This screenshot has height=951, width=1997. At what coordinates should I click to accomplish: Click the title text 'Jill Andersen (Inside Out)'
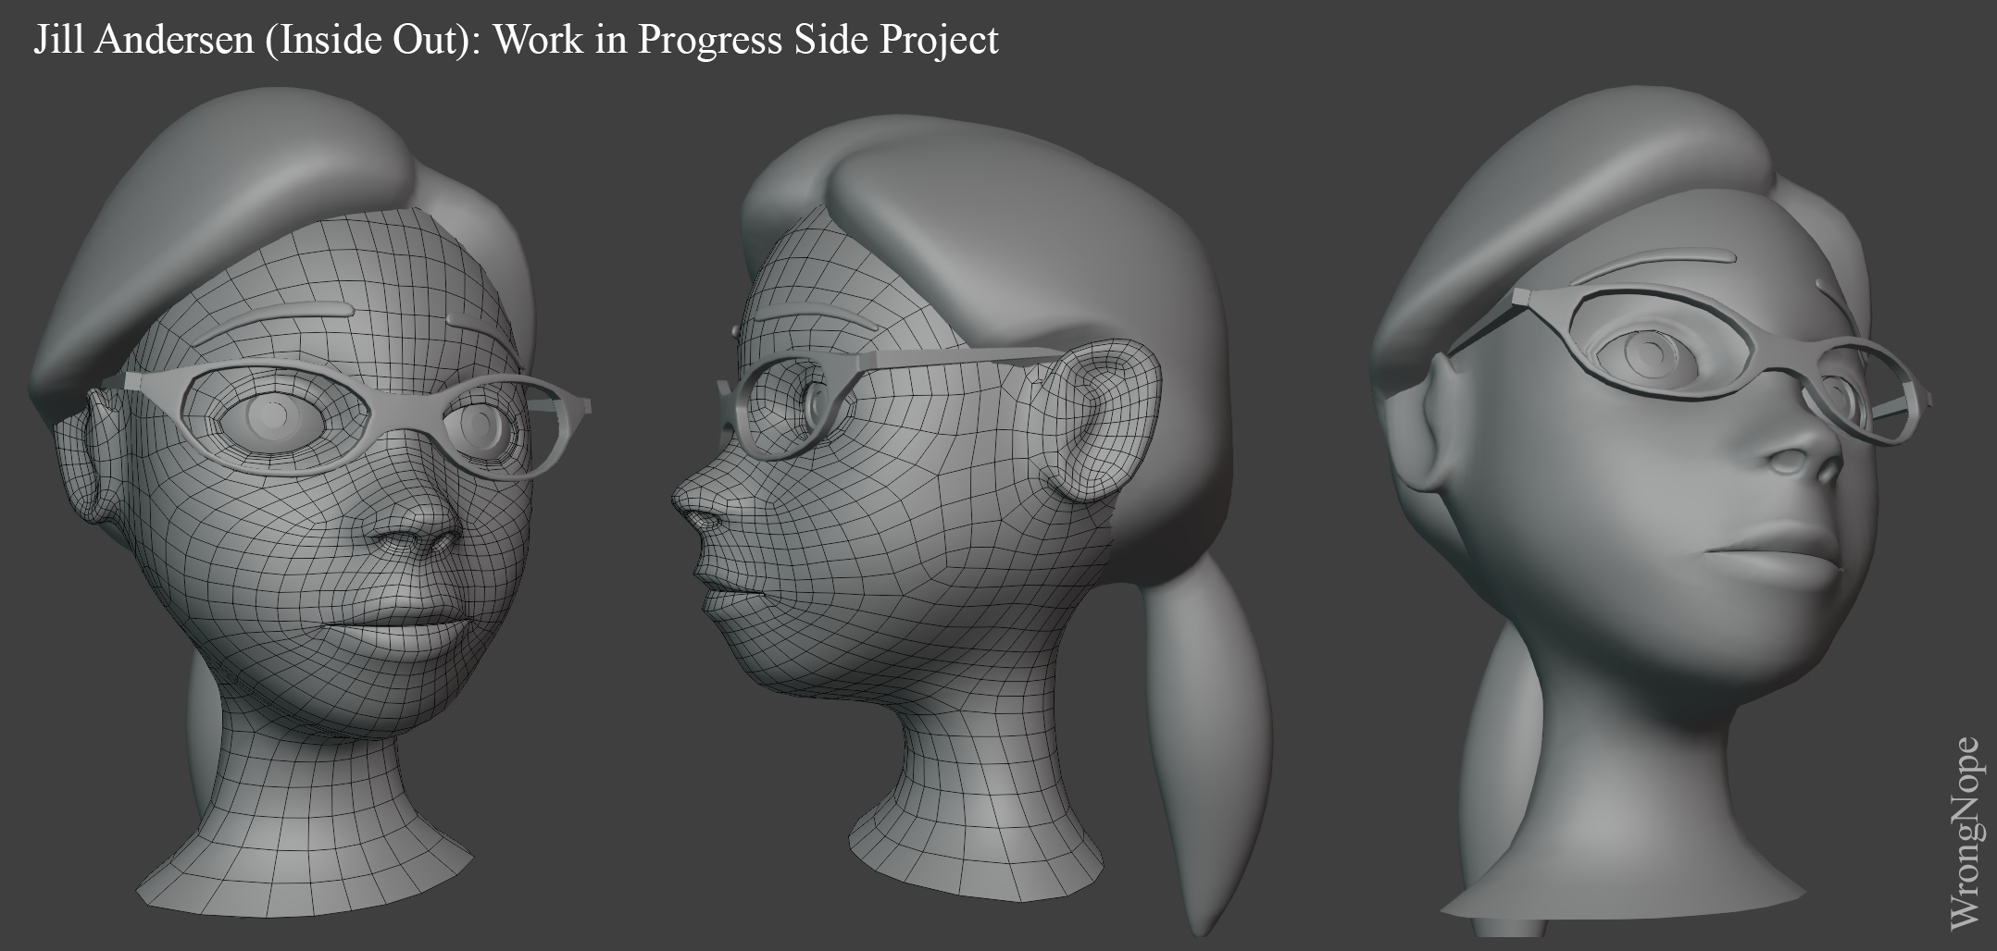coord(250,40)
